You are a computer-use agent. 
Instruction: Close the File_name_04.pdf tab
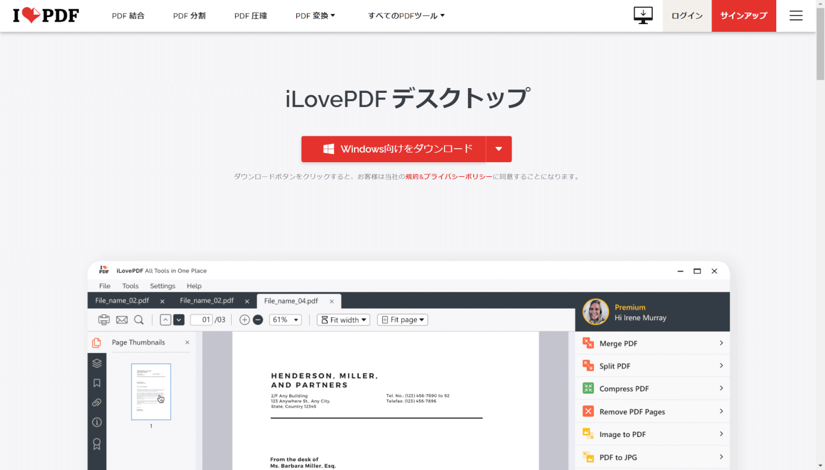[332, 301]
